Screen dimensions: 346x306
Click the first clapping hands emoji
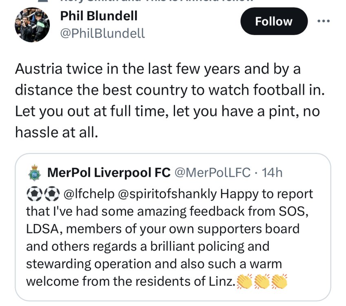[245, 281]
